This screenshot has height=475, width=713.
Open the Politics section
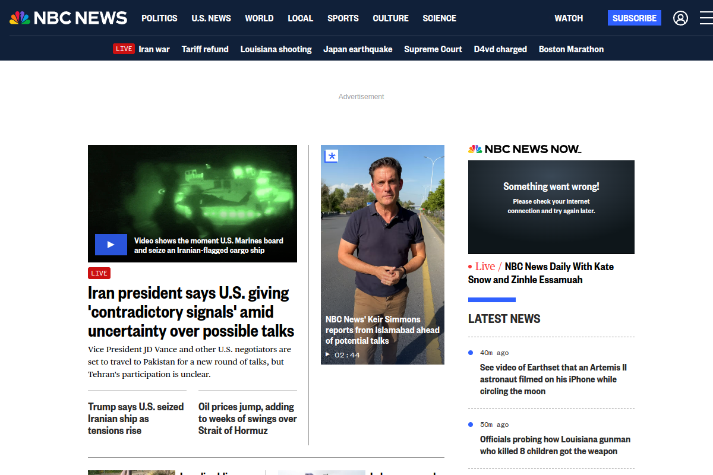click(159, 18)
